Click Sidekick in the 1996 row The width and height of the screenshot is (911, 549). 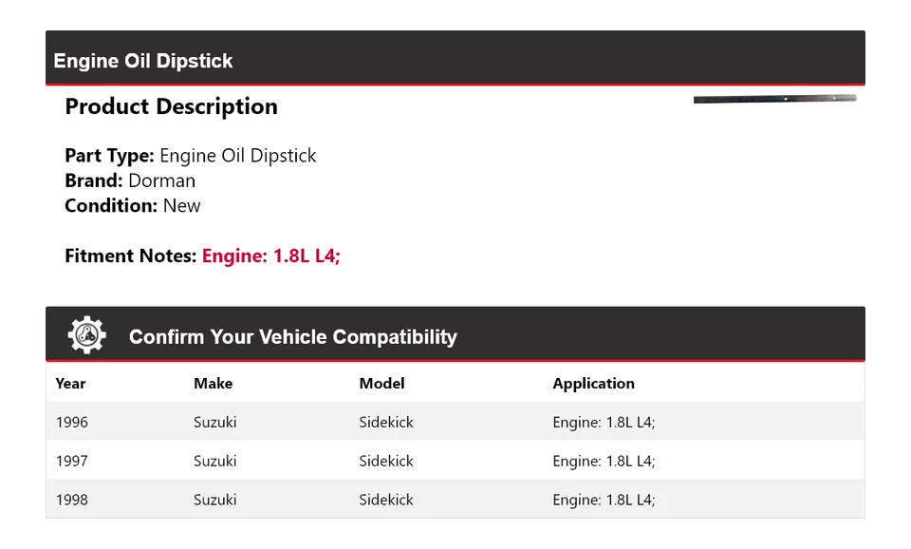(x=385, y=422)
